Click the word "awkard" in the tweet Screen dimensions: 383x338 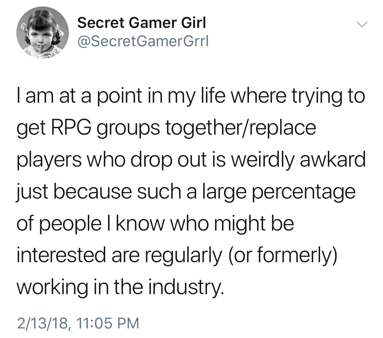[x=333, y=159]
